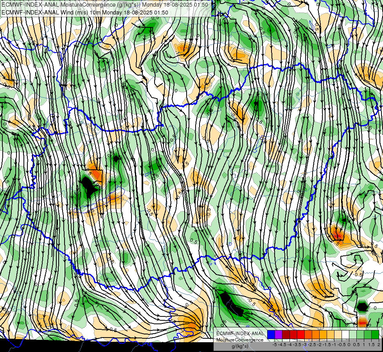Select the bright red swatch left of -3
The width and height of the screenshot is (383, 352).
301,335
